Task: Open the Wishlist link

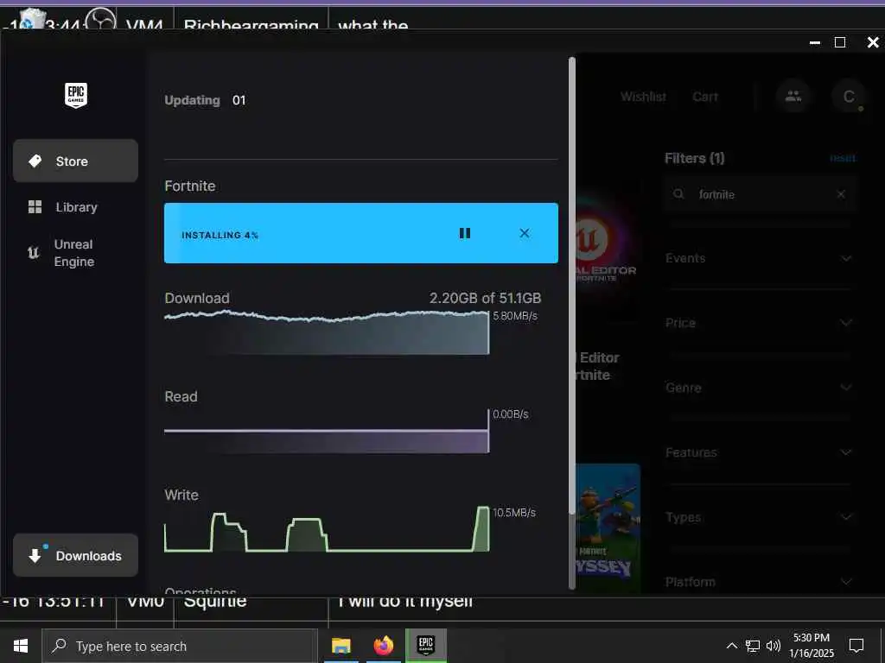Action: pyautogui.click(x=643, y=97)
